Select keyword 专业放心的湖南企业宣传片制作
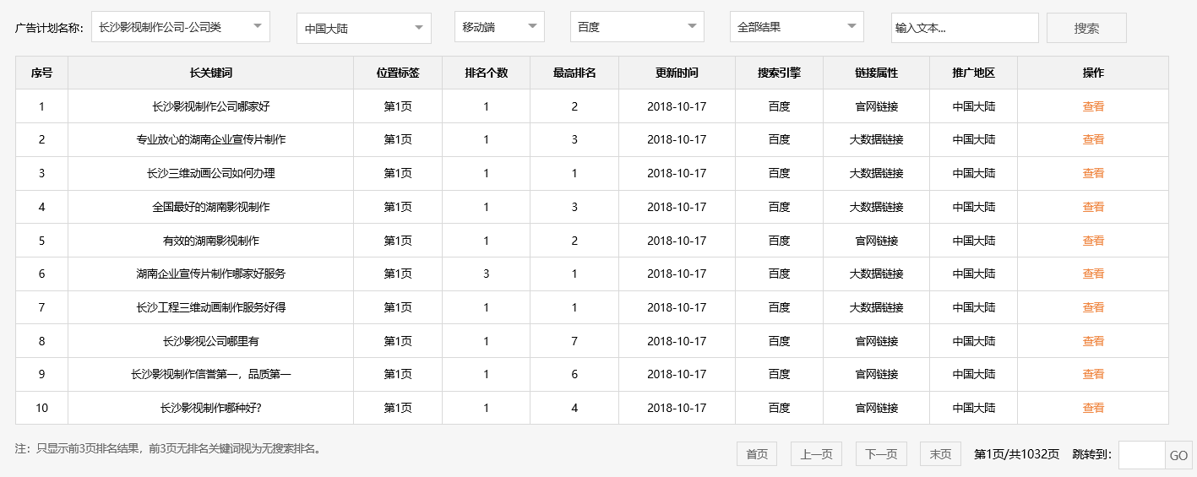Viewport: 1197px width, 477px height. (x=210, y=139)
